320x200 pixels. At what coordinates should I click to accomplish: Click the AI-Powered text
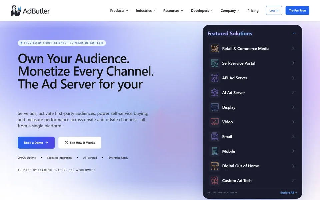90,158
